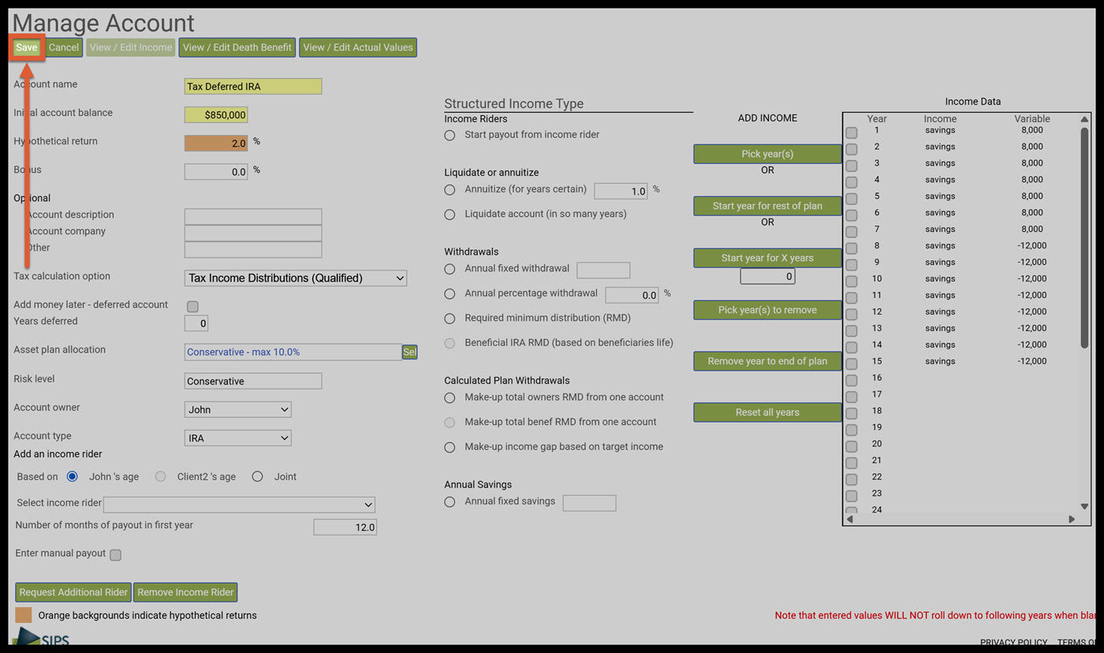
Task: Enable the Enter manual payout checkbox
Action: tap(115, 554)
